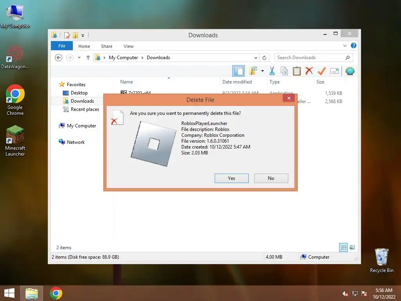The image size is (401, 301).
Task: Open Recent places in navigation pane
Action: pyautogui.click(x=85, y=109)
